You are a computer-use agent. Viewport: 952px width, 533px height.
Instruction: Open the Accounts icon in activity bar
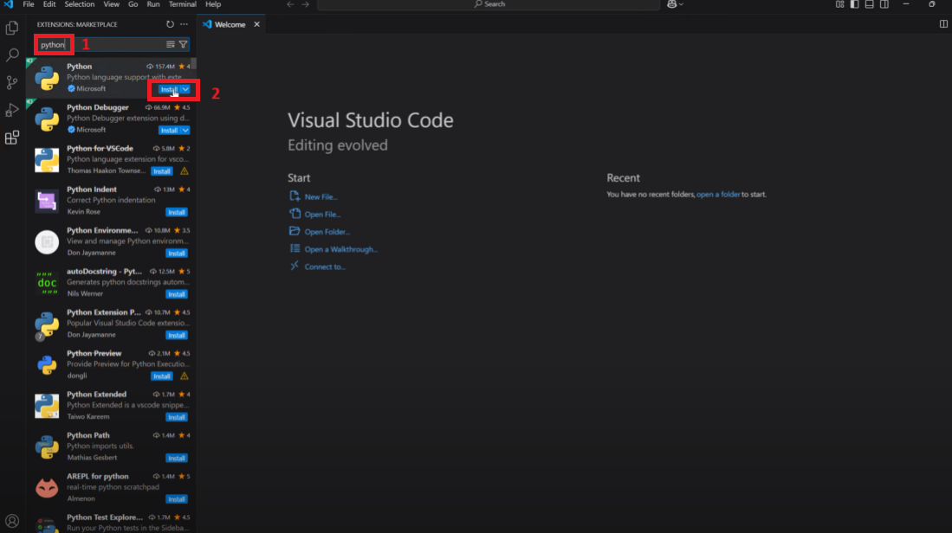coord(12,521)
